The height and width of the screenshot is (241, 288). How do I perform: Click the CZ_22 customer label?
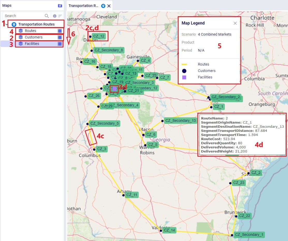pyautogui.click(x=245, y=216)
